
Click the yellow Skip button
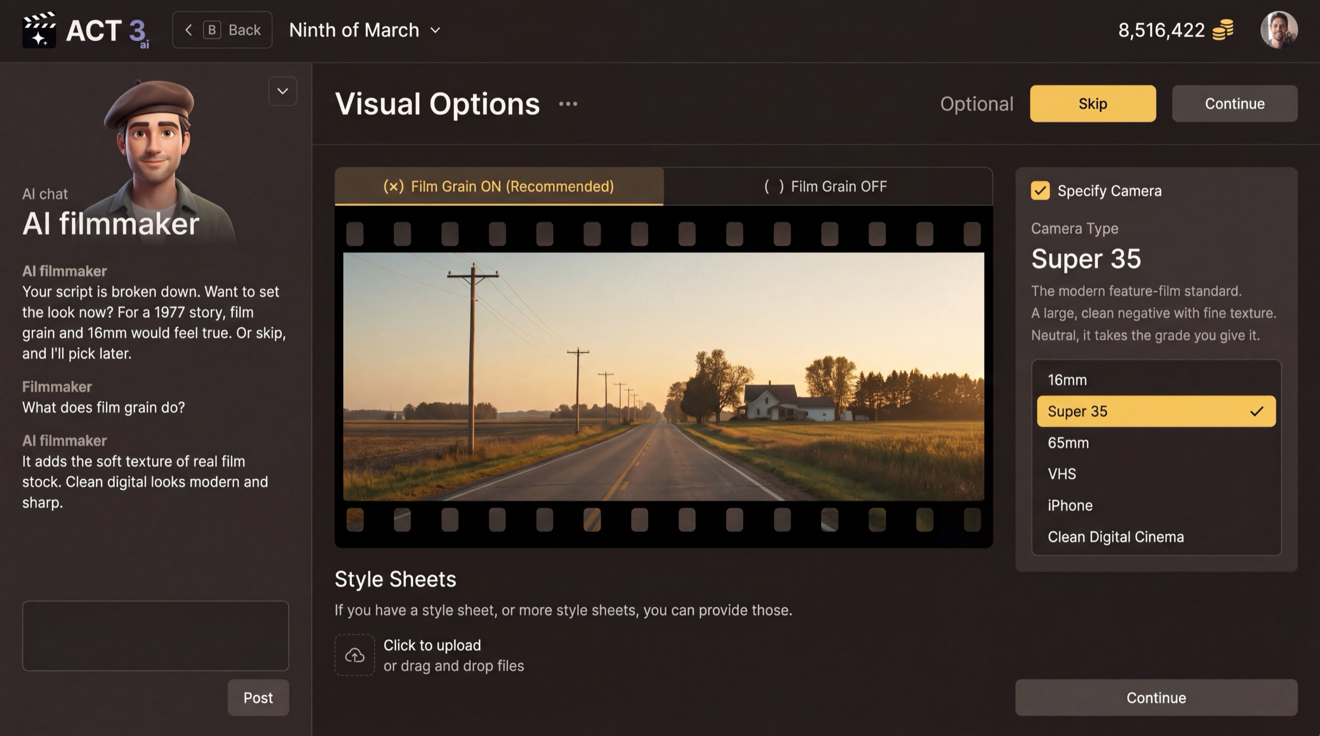[x=1093, y=103]
